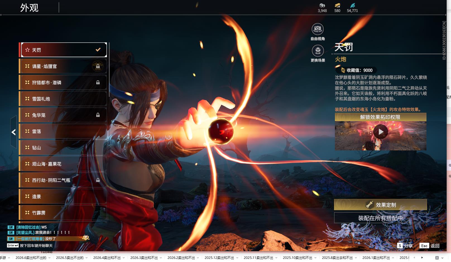Image resolution: width=451 pixels, height=262 pixels.
Task: Switch to 2025.12卖出和不出 sheet tab
Action: [x=219, y=258]
